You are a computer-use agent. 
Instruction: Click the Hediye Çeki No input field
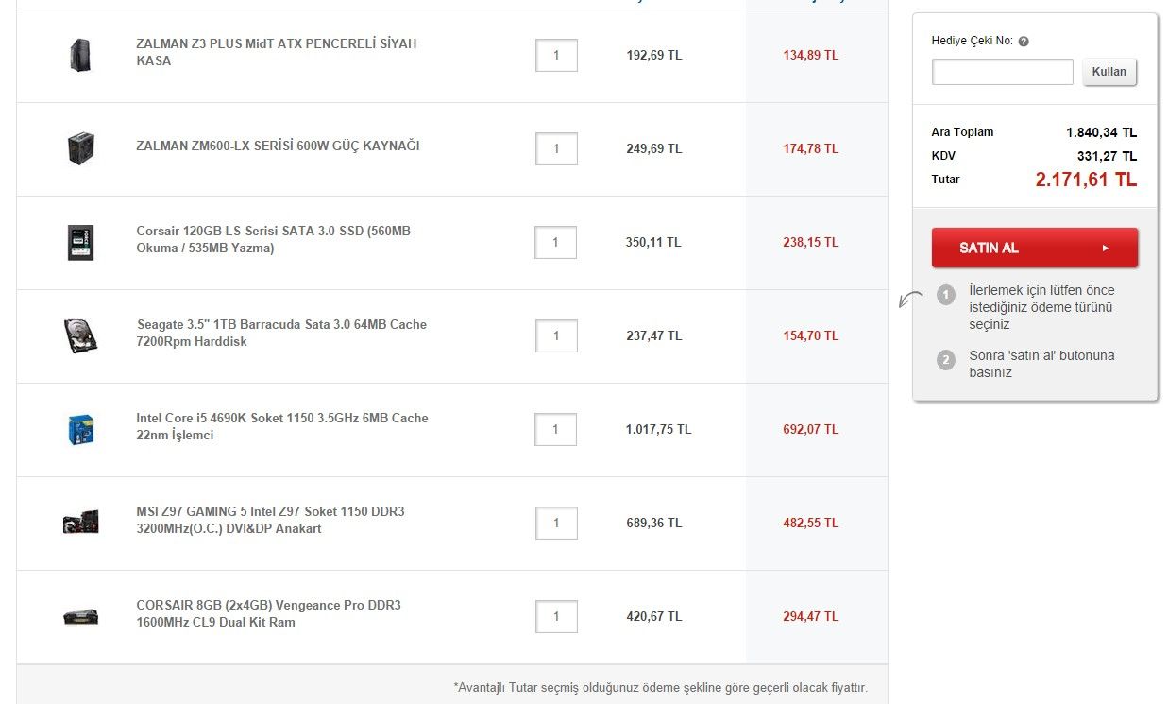coord(1002,72)
